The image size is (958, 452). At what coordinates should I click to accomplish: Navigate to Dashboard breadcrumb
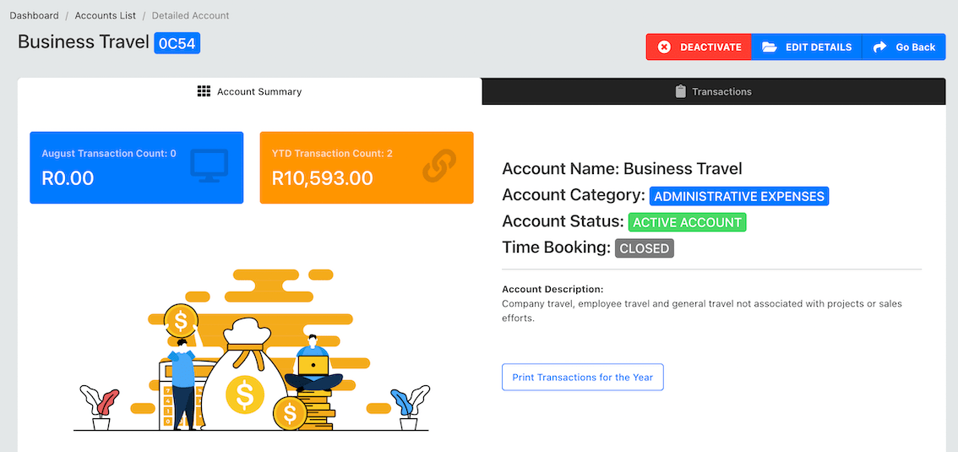[34, 15]
